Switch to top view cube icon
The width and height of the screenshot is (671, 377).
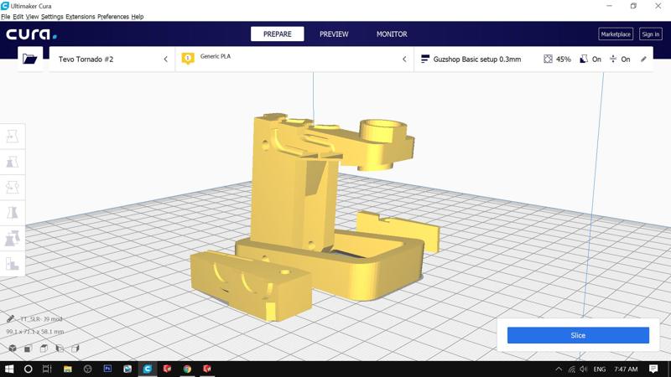point(44,349)
